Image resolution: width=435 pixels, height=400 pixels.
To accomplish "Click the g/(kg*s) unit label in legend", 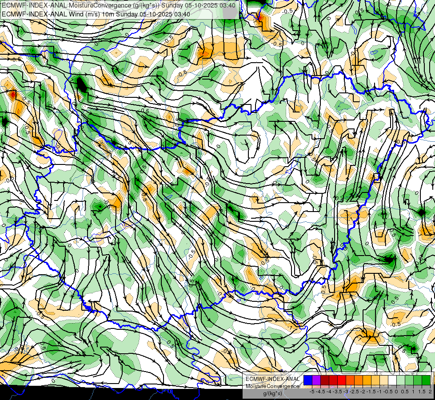I will (272, 394).
